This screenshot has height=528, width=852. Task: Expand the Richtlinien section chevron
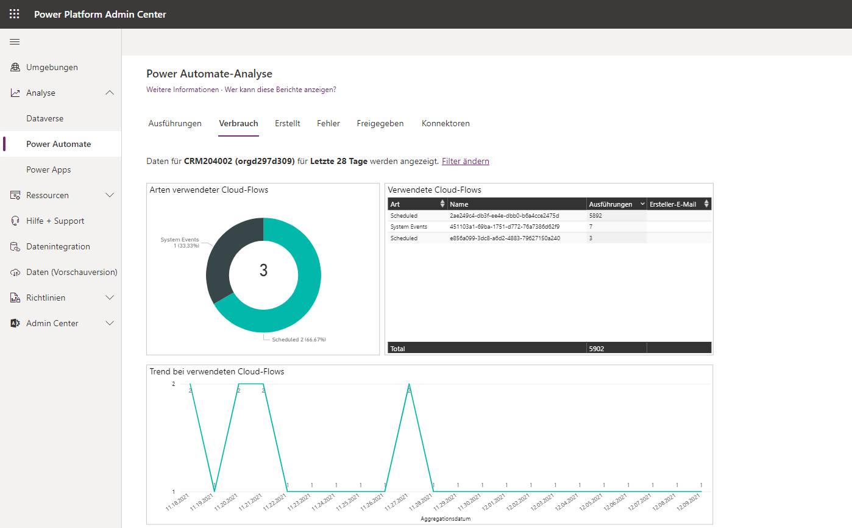point(110,298)
